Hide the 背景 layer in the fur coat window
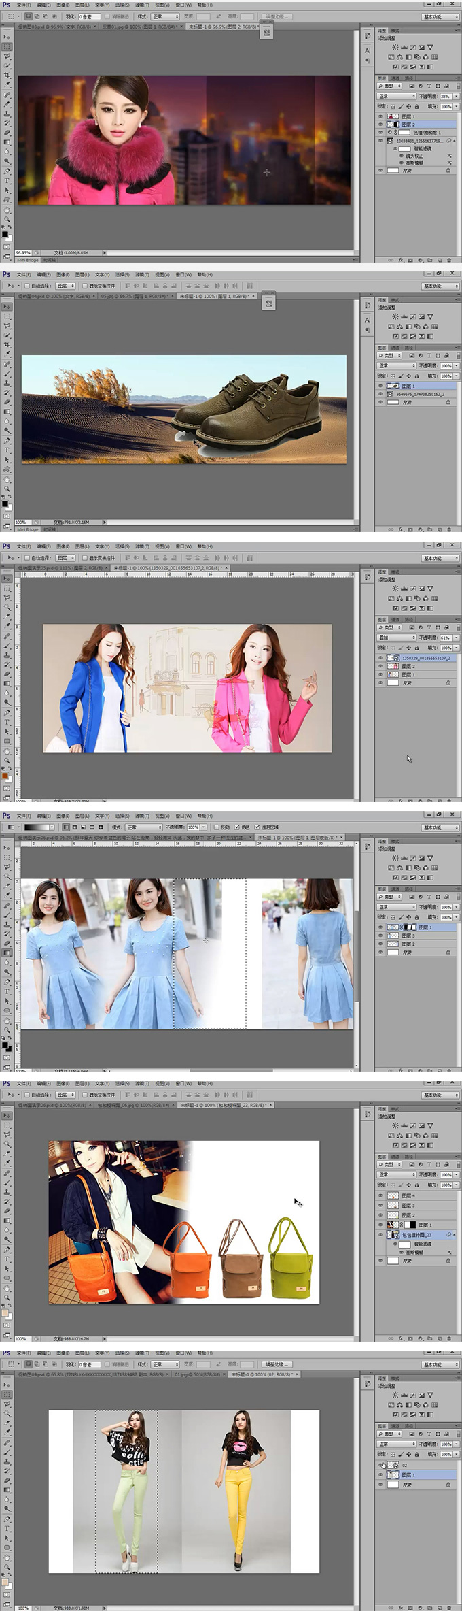This screenshot has width=462, height=1620. tap(380, 170)
